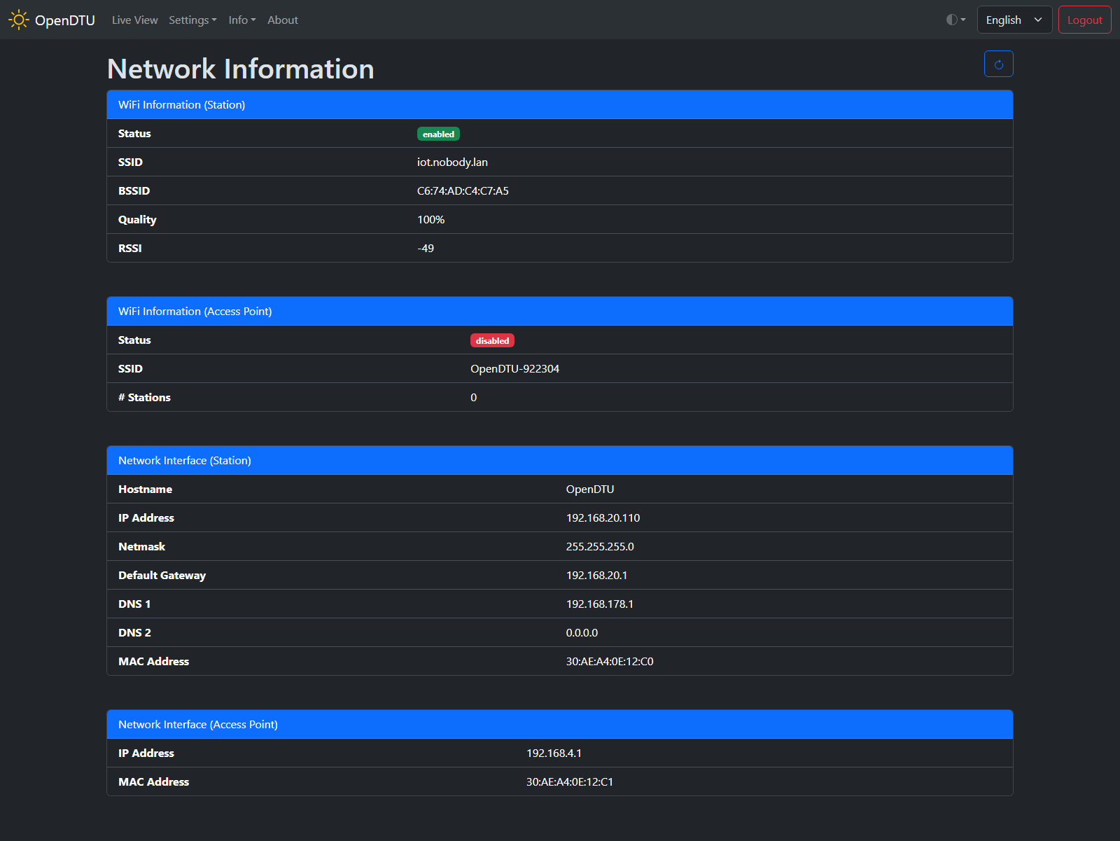Click the OpenDTU sun logo icon
Image resolution: width=1120 pixels, height=841 pixels.
pyautogui.click(x=18, y=20)
